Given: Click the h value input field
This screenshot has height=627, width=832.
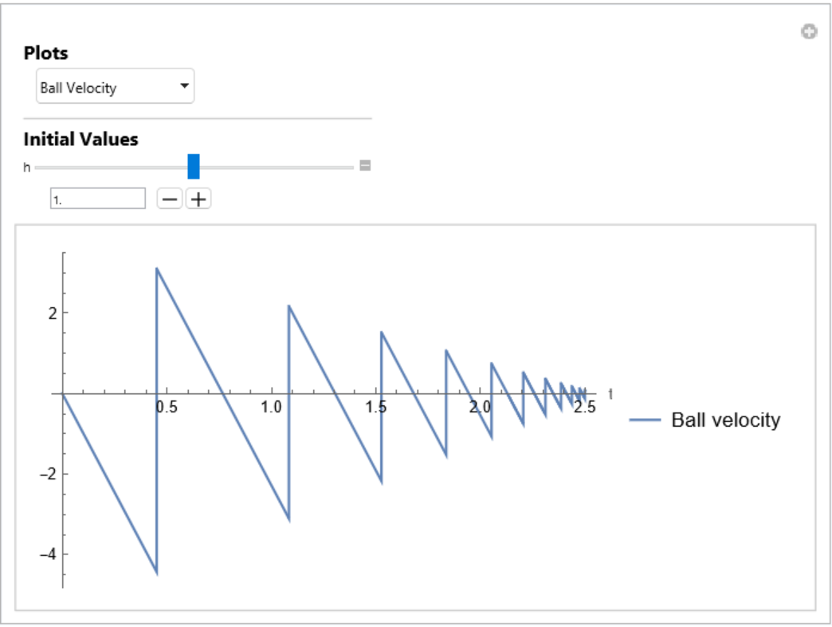Looking at the screenshot, I should click(x=97, y=199).
